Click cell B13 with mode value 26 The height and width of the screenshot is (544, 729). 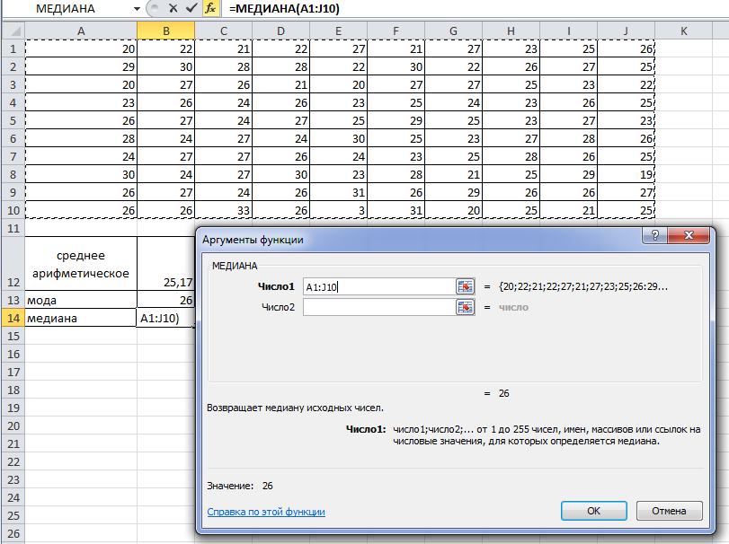(x=166, y=300)
